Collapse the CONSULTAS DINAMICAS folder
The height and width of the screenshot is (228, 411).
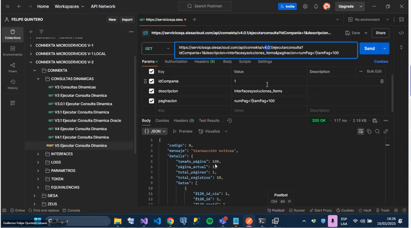pyautogui.click(x=38, y=79)
